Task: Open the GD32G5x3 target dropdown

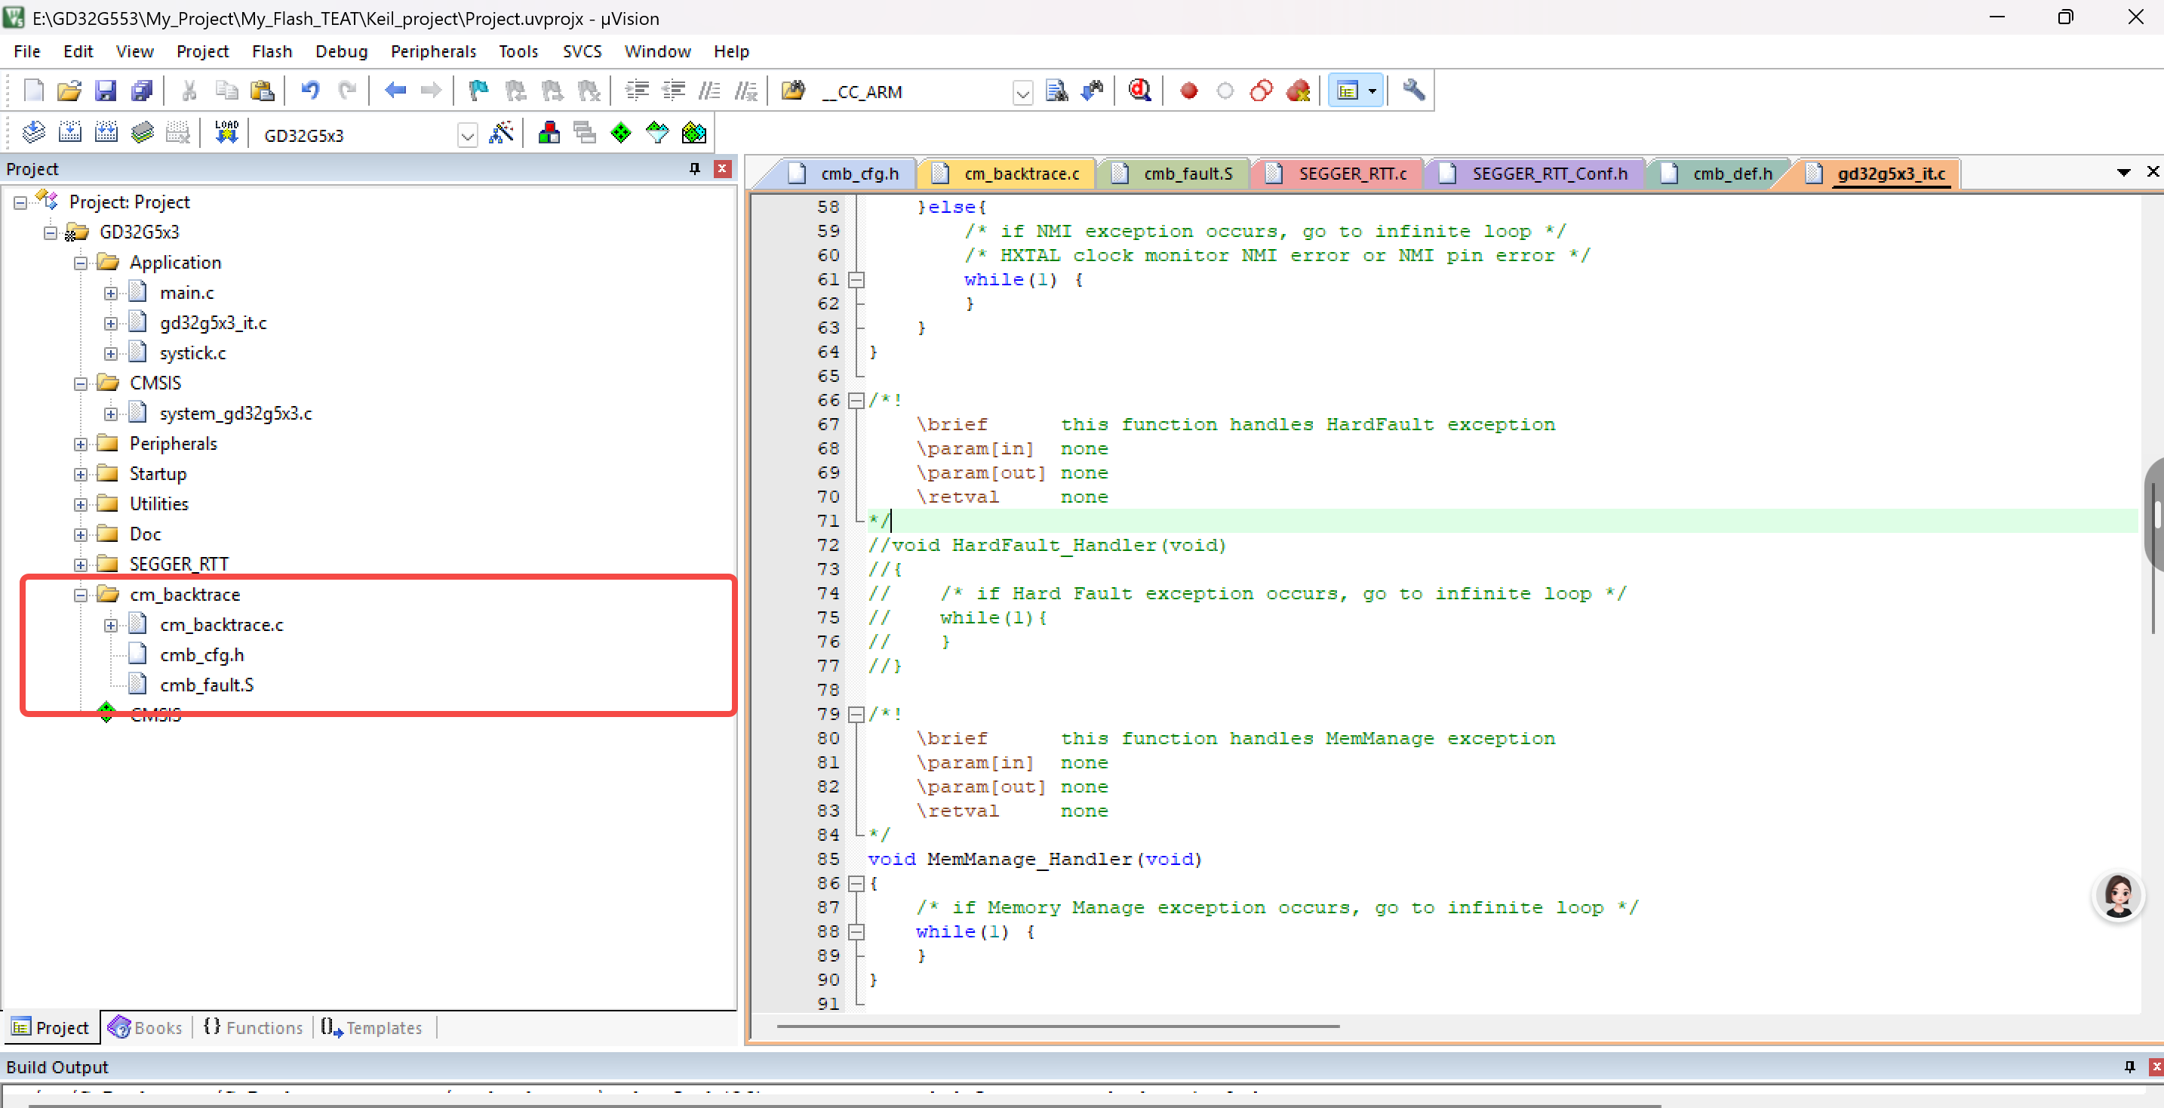Action: pos(467,135)
